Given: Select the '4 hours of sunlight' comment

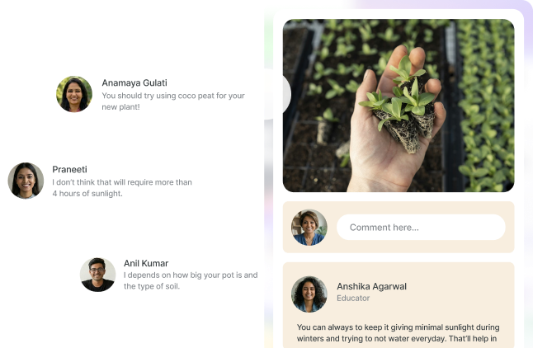Looking at the screenshot, I should pos(122,188).
